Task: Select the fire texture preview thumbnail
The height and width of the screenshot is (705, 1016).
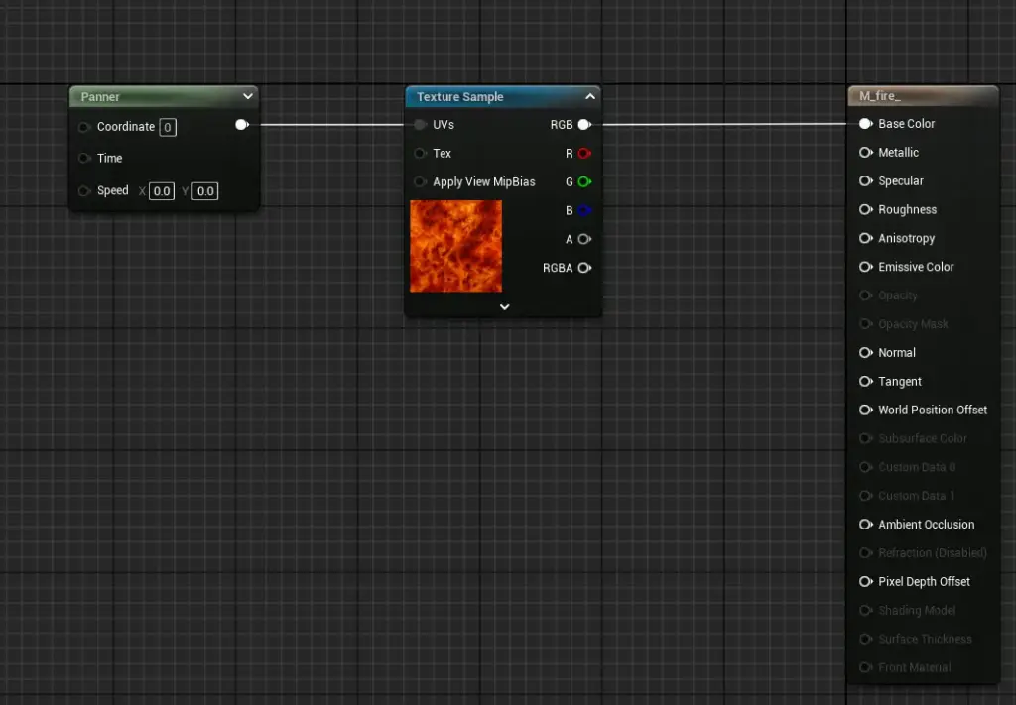Action: (x=456, y=246)
